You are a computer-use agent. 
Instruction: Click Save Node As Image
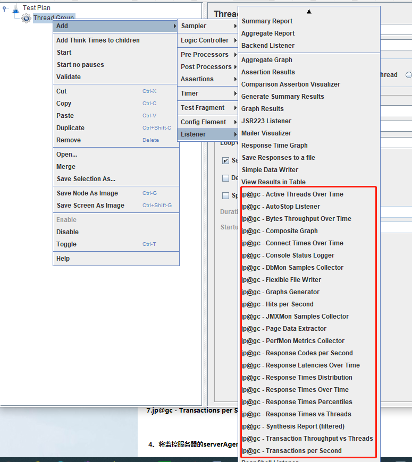116,193
